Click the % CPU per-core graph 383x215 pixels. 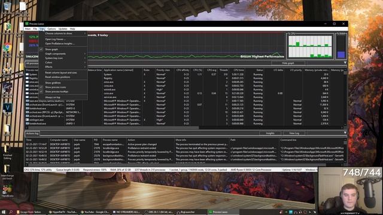(310, 47)
